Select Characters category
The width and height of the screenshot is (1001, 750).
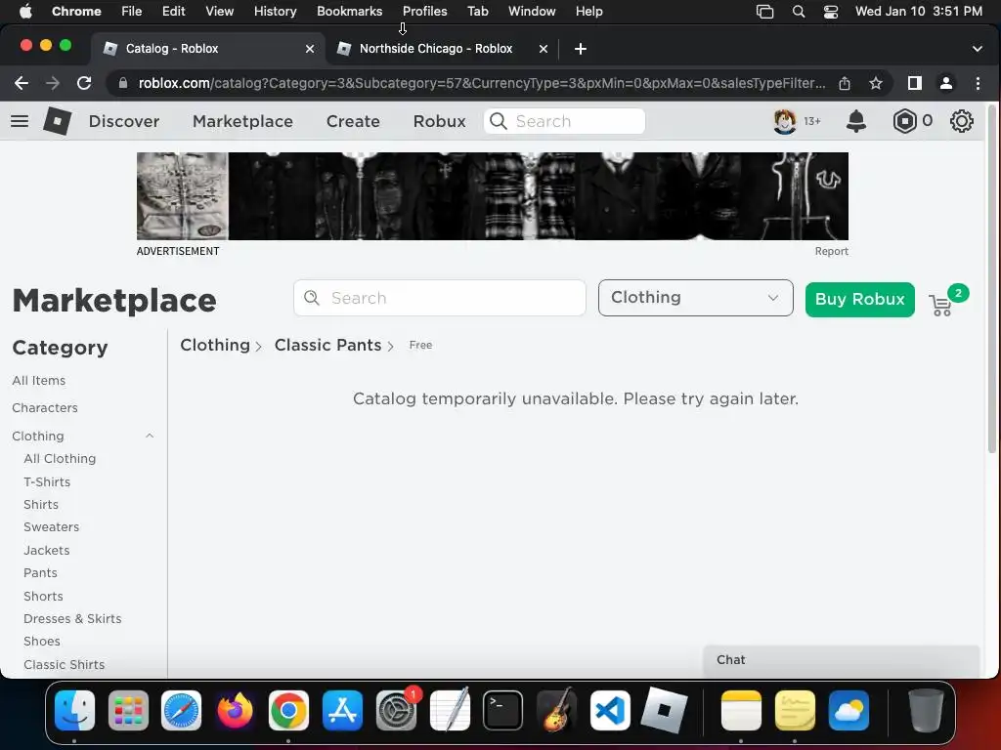coord(45,408)
